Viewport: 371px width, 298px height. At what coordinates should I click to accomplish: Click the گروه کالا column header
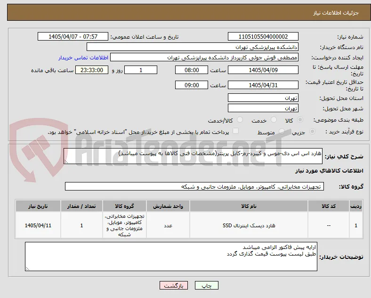[124, 206]
